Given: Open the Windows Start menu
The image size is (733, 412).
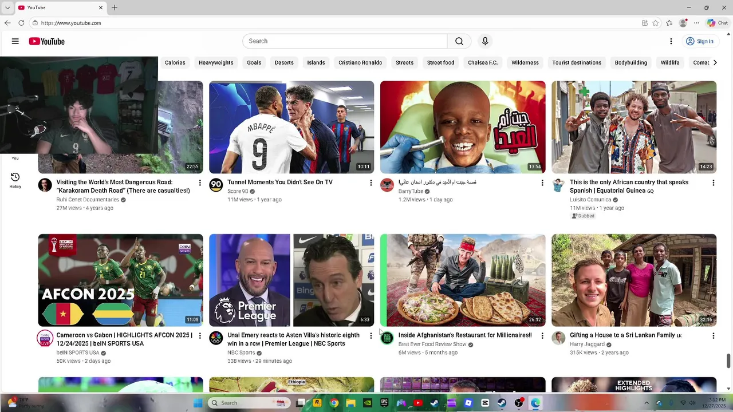Looking at the screenshot, I should tap(198, 403).
